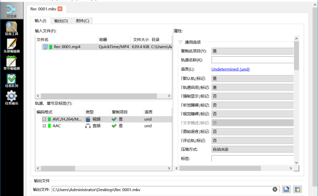
Task: Browse for output file location icon
Action: [x=286, y=189]
